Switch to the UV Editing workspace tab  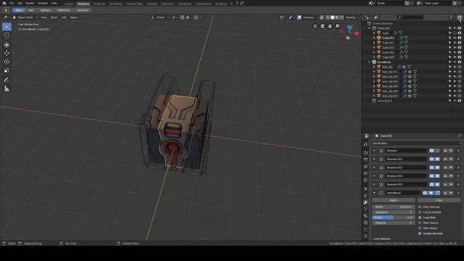pos(115,4)
